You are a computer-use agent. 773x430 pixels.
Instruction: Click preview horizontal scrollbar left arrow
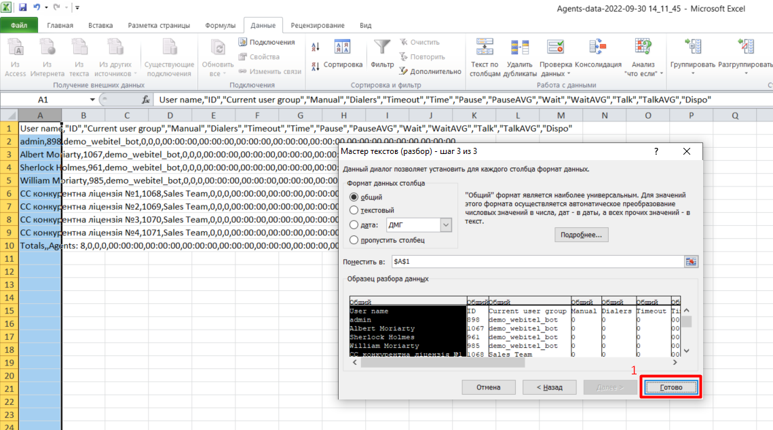coord(354,363)
